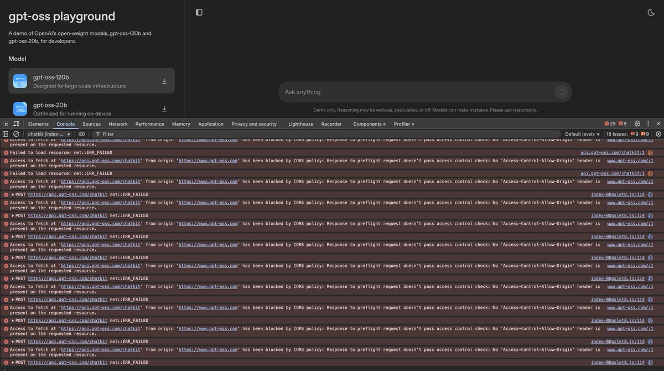The image size is (664, 371).
Task: Open console settings gear beside issues count
Action: [658, 134]
